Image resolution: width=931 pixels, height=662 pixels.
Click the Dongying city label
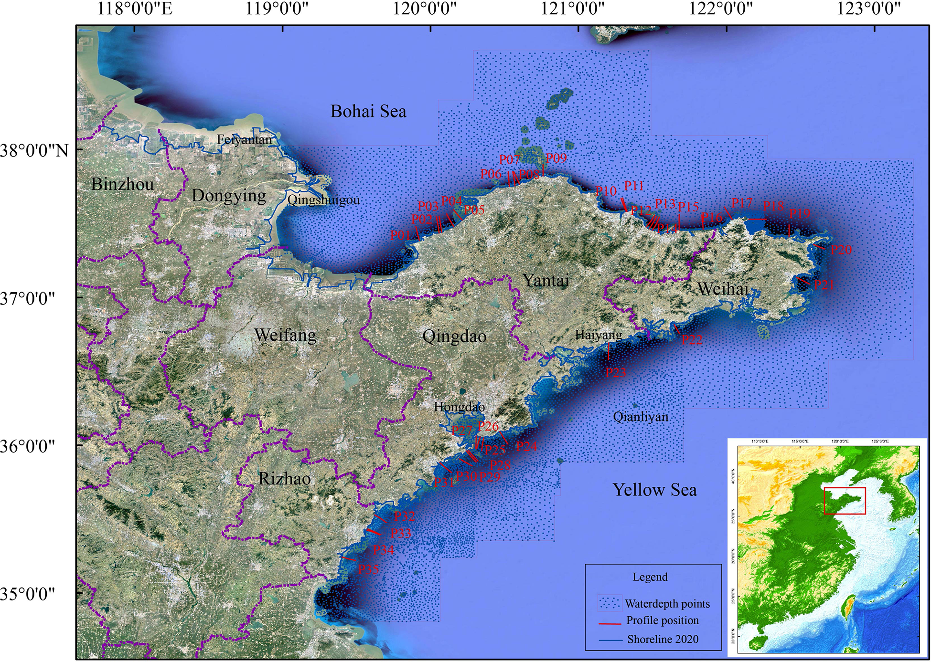point(229,196)
